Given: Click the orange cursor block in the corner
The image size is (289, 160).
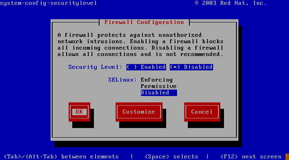Looking at the screenshot, I should [x=287, y=157].
